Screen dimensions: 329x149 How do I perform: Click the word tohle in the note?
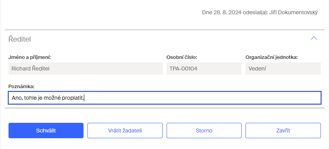click(31, 97)
